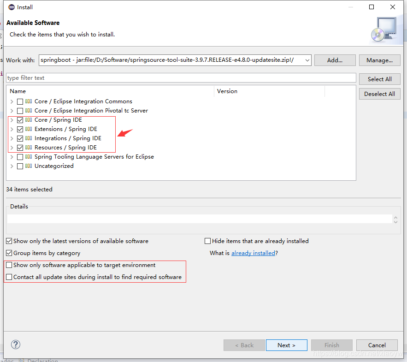Open the 'already installed' link
407x362 pixels.
click(253, 253)
